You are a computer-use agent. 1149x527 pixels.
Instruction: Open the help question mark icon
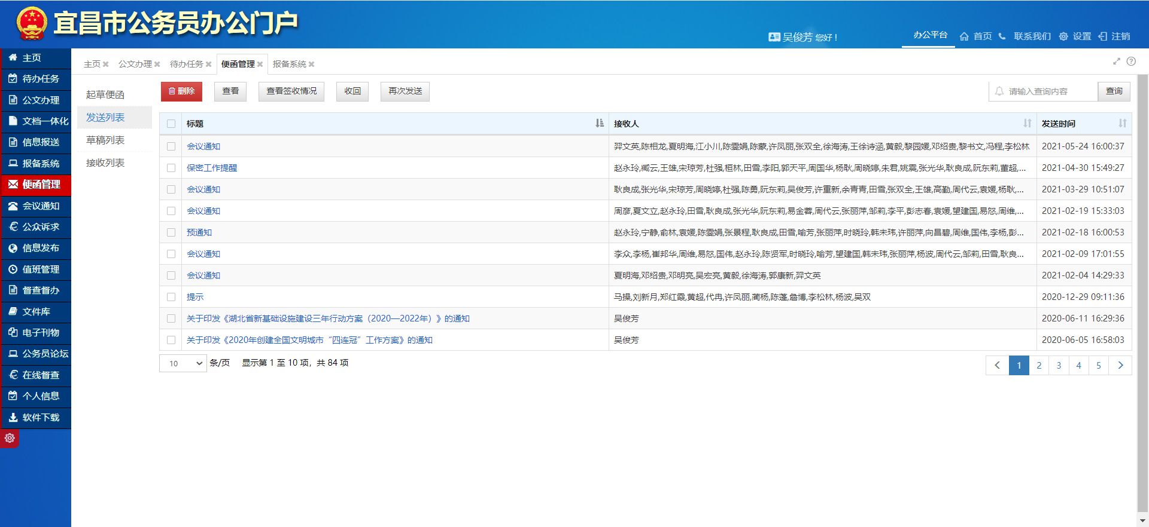[x=1131, y=62]
